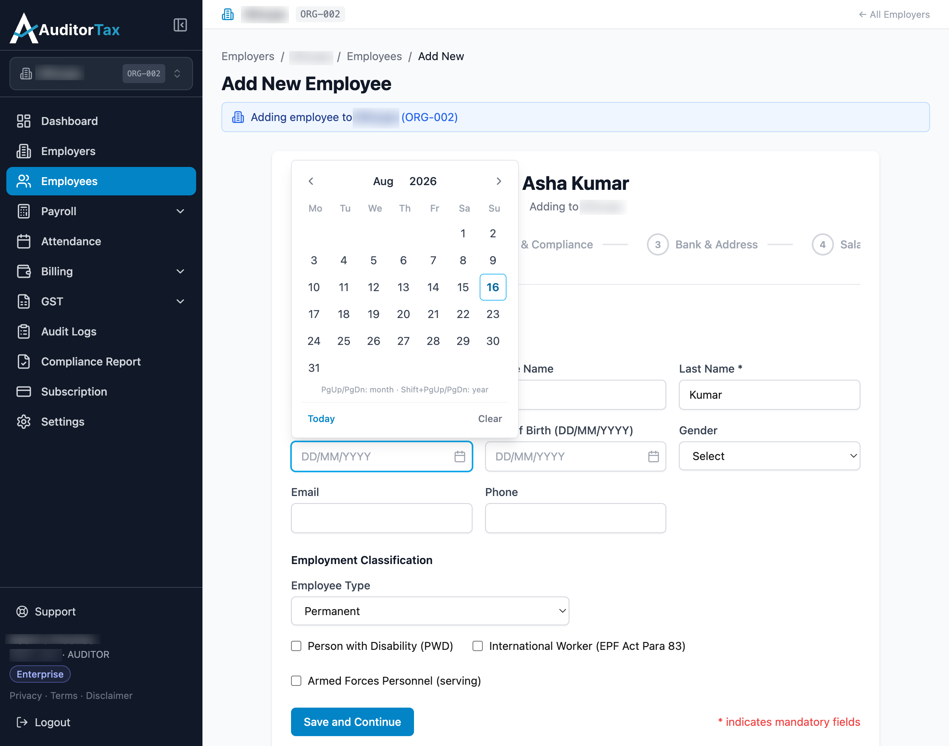Click Clear in the date picker
The height and width of the screenshot is (746, 949).
[x=490, y=419]
